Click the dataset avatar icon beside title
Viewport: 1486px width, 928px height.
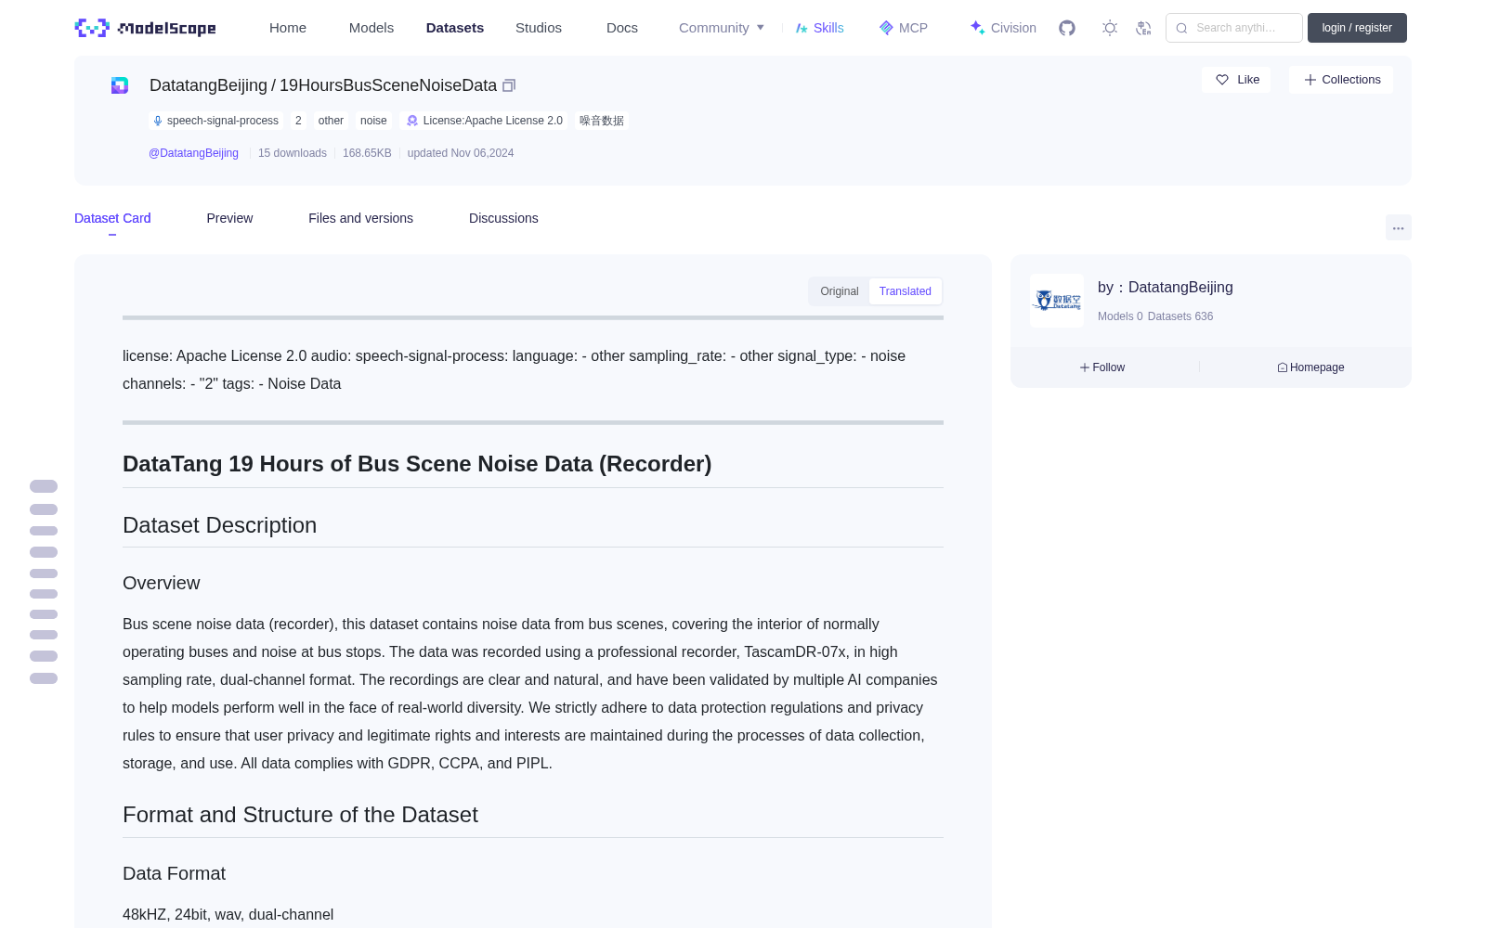pos(120,85)
